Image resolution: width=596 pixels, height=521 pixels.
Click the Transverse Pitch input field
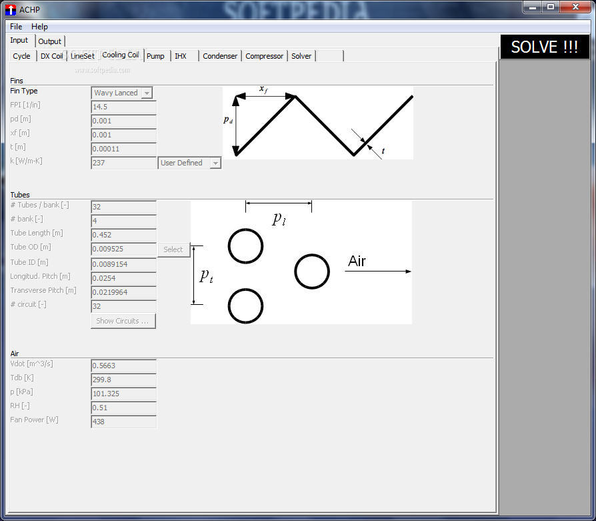tap(123, 293)
